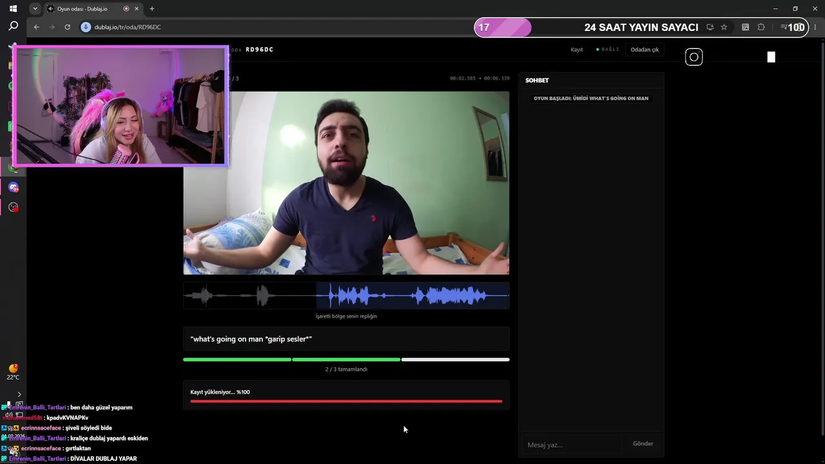Open the weather widget showing 22°C

(x=13, y=371)
